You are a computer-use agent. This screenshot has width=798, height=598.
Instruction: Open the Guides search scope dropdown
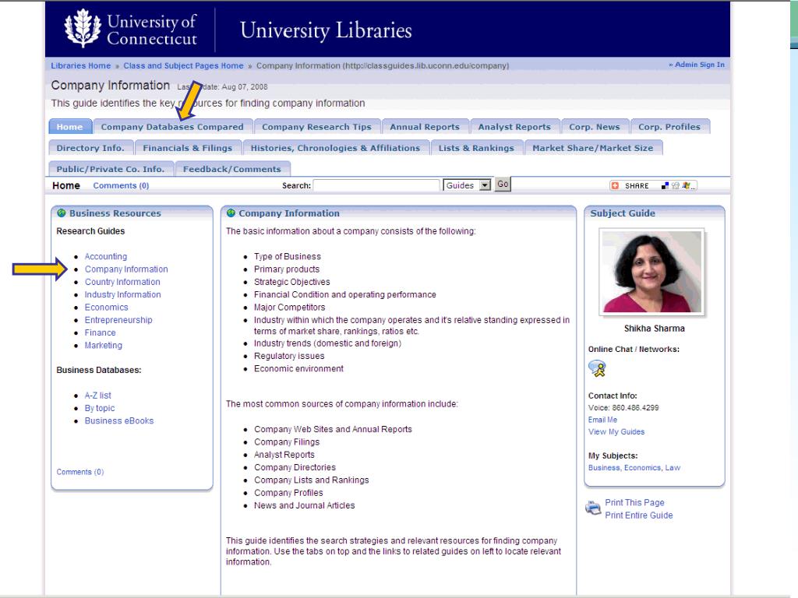[x=468, y=185]
